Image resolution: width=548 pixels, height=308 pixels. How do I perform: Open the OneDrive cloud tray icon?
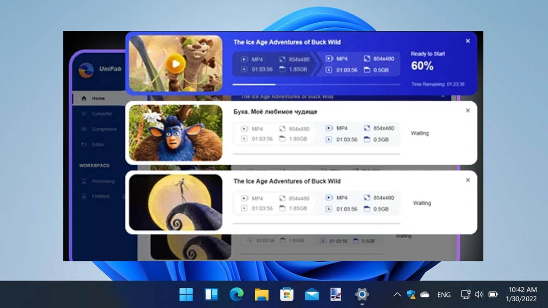pyautogui.click(x=425, y=294)
